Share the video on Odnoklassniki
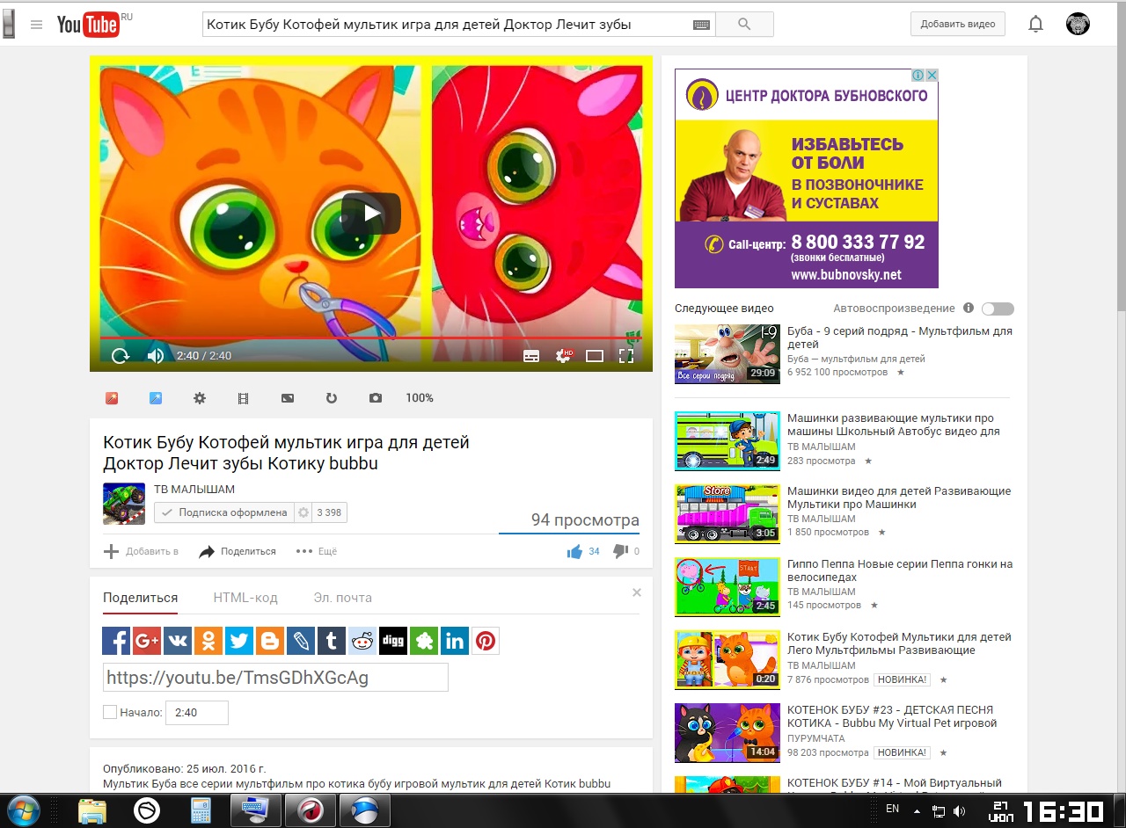This screenshot has height=828, width=1126. coord(208,641)
